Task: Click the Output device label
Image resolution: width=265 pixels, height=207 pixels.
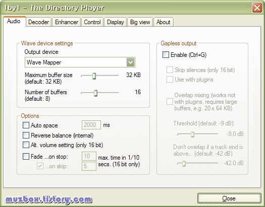Action: 41,52
